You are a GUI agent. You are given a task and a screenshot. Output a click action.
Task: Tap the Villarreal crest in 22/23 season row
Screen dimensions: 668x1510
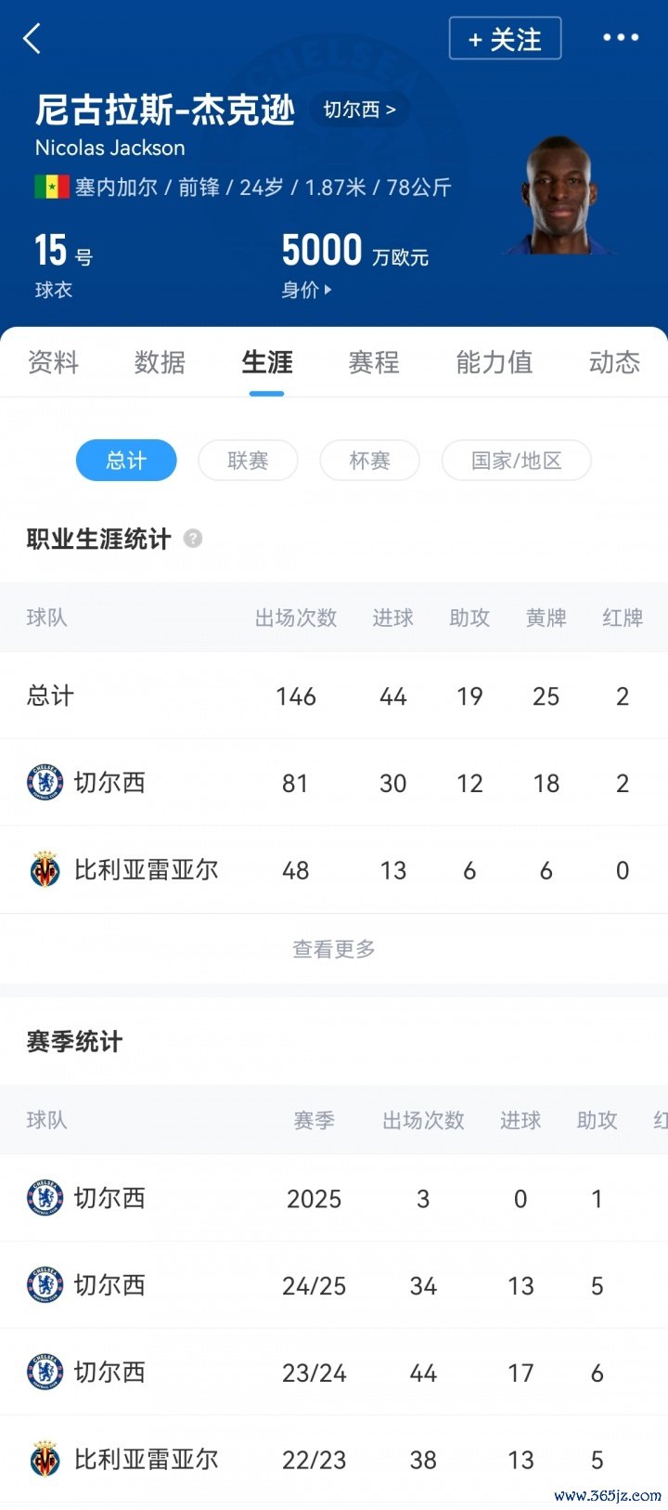point(45,1459)
